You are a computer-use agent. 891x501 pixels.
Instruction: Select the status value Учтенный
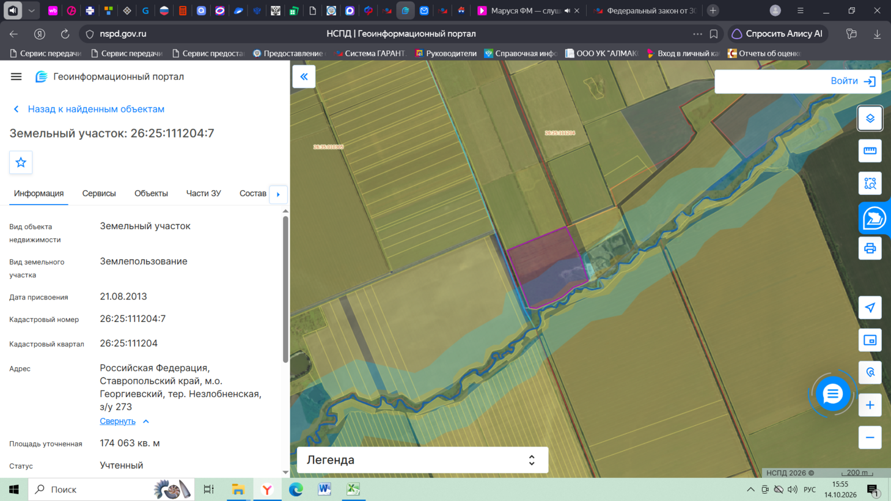tap(122, 466)
